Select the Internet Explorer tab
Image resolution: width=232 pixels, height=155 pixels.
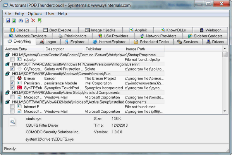pyautogui.click(x=109, y=42)
